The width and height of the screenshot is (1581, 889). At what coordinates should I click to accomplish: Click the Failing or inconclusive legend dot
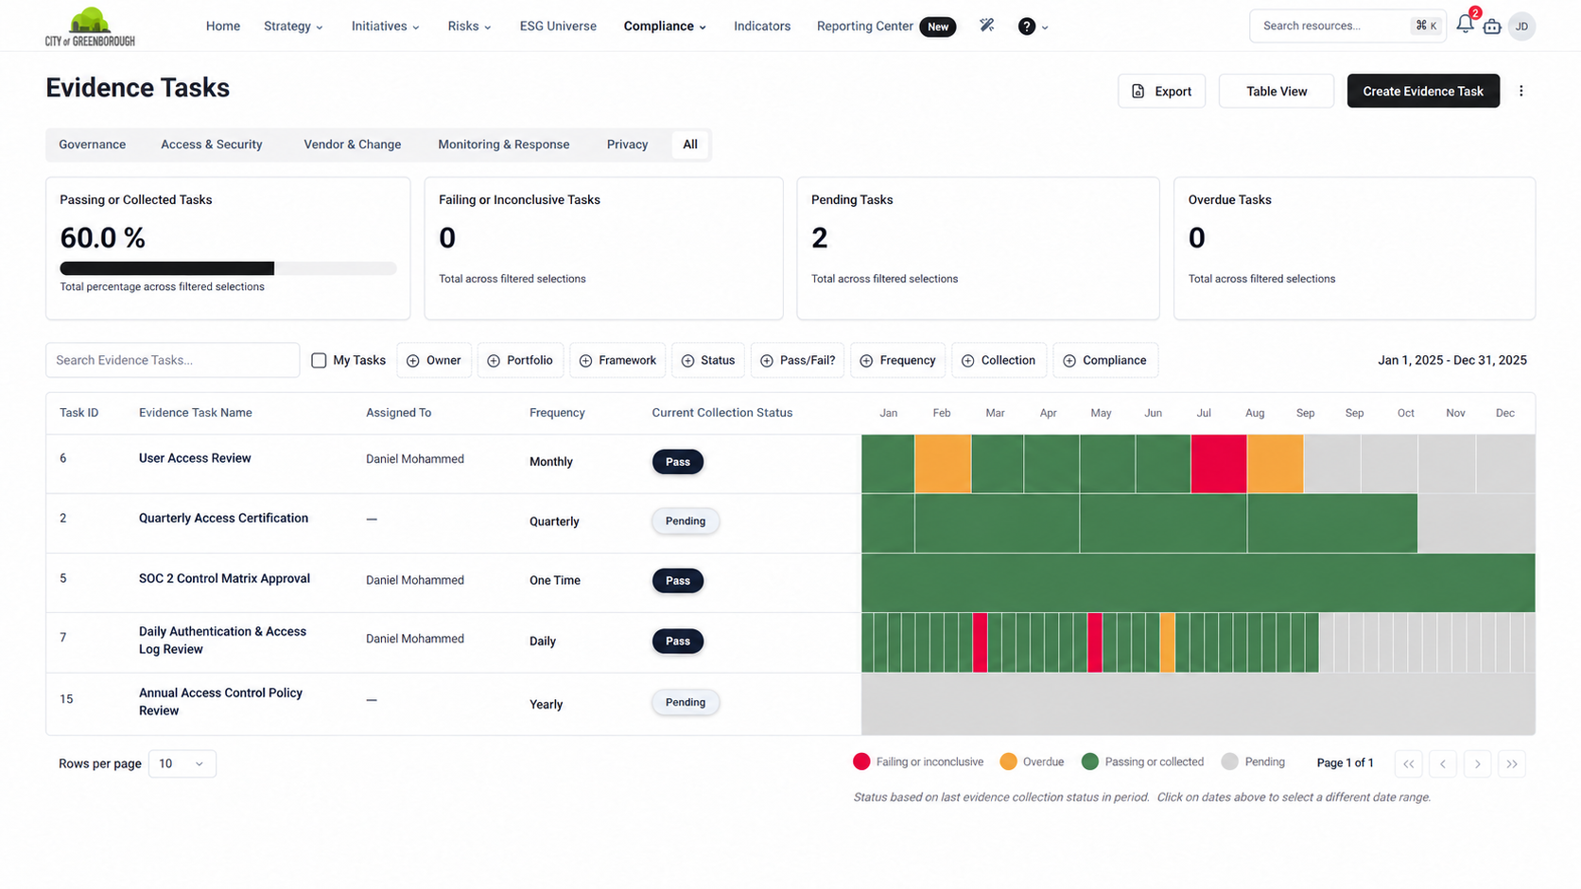point(861,761)
